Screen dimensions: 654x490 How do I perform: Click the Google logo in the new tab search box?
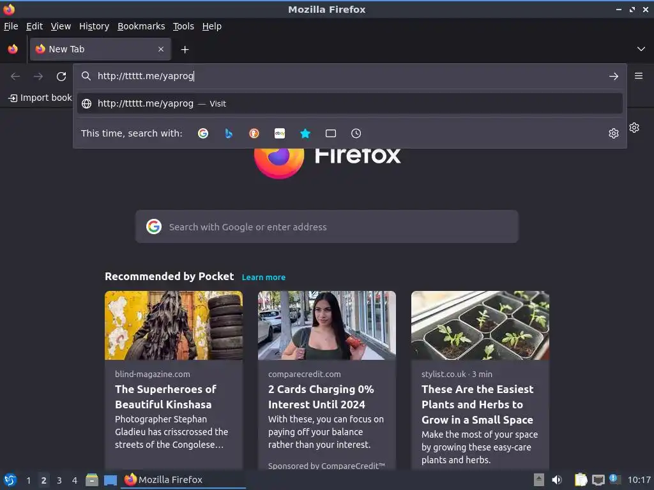click(x=154, y=226)
